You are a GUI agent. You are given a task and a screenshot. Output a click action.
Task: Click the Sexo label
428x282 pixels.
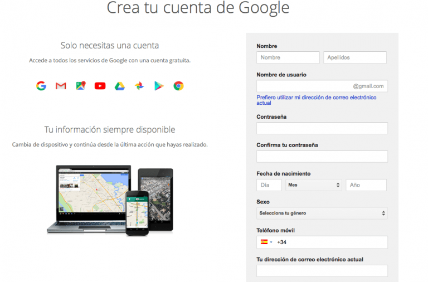click(x=263, y=202)
